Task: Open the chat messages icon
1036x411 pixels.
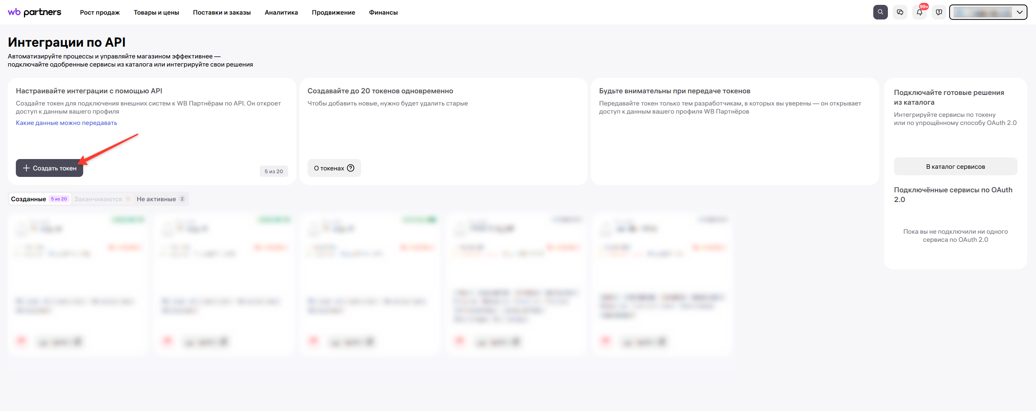Action: tap(900, 12)
